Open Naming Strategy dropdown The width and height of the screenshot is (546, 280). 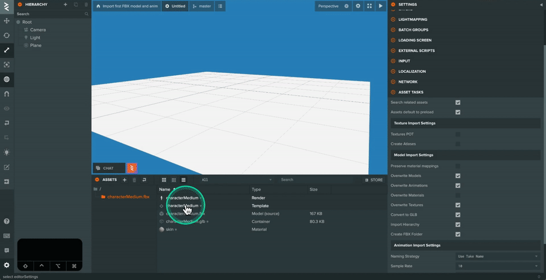[497, 256]
